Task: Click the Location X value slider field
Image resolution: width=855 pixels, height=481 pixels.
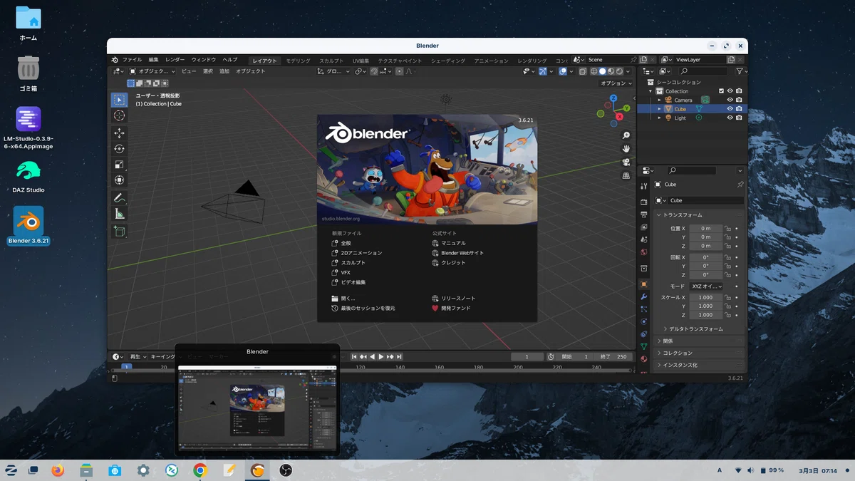Action: tap(705, 228)
